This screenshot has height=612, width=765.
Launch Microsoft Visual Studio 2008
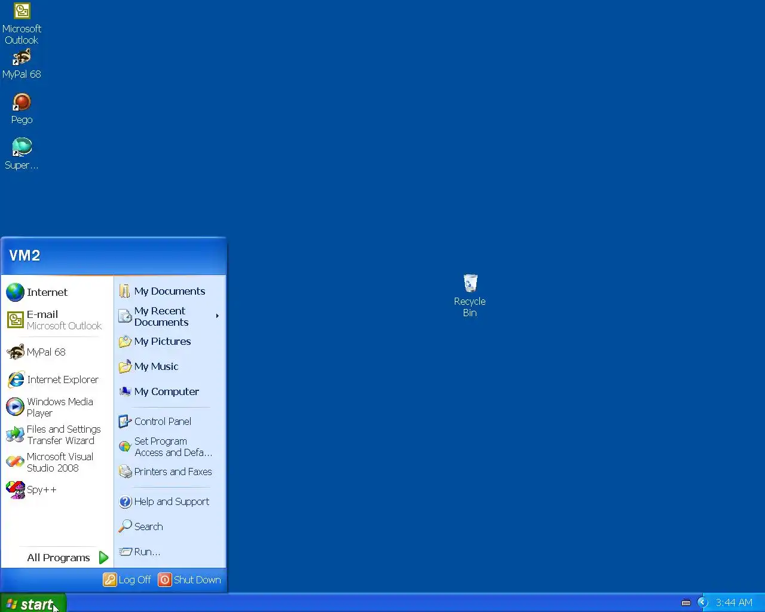57,462
